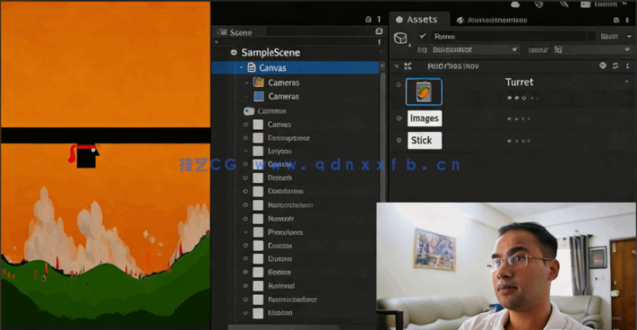Toggle the eye icon beside Images

[399, 118]
